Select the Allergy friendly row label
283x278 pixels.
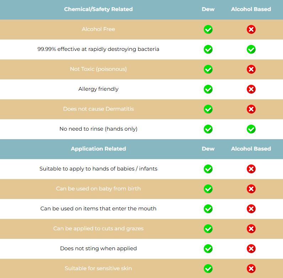click(x=98, y=89)
